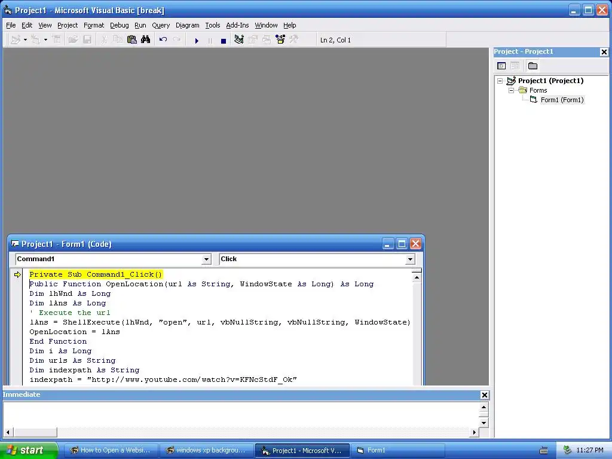Open the Add Form dropdown arrow
The width and height of the screenshot is (612, 459).
click(x=45, y=40)
